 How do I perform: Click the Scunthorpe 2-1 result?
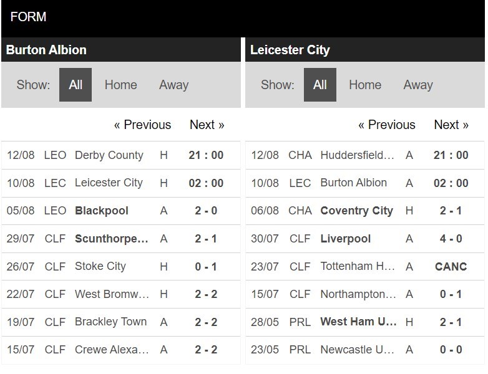206,239
